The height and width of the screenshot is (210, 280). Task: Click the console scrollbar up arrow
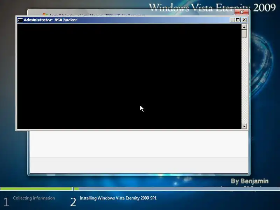click(244, 27)
